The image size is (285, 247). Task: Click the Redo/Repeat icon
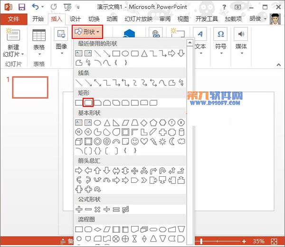pyautogui.click(x=54, y=7)
